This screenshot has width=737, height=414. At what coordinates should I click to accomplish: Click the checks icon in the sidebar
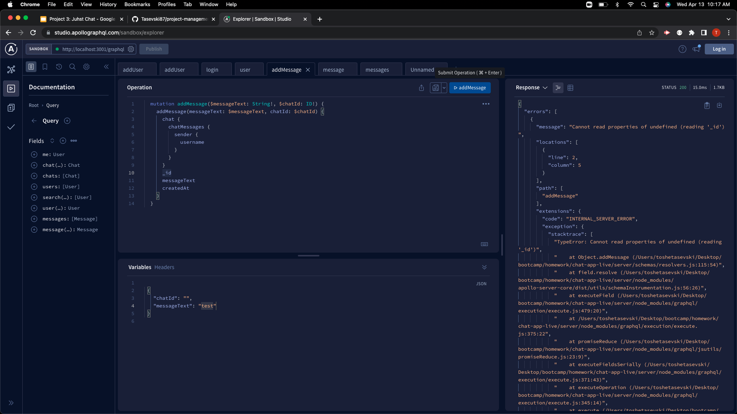11,127
